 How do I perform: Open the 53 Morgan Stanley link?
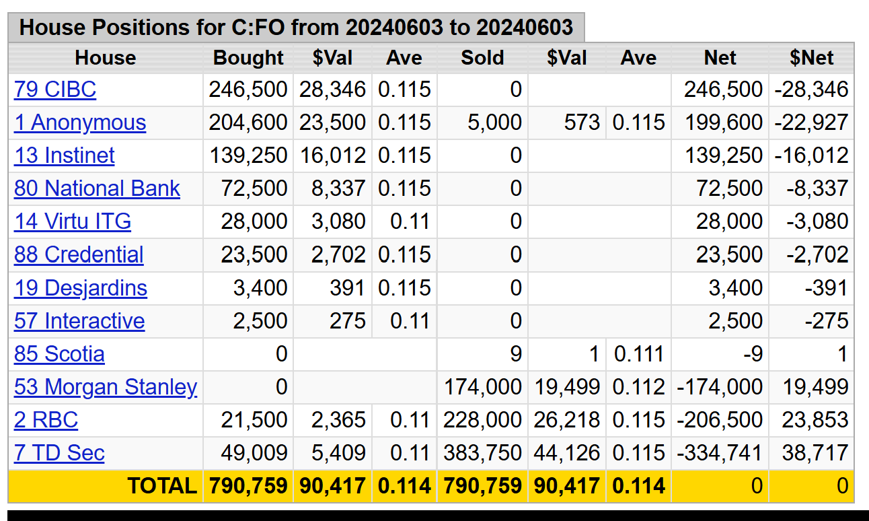tap(106, 387)
